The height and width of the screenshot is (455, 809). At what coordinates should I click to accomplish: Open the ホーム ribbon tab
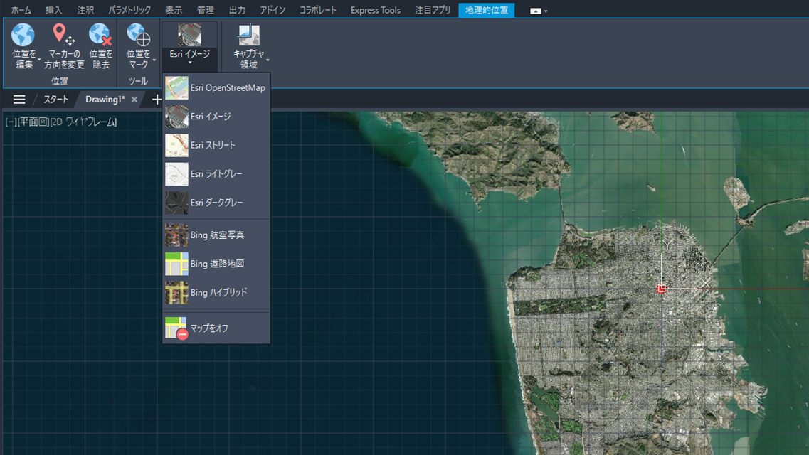tap(21, 10)
